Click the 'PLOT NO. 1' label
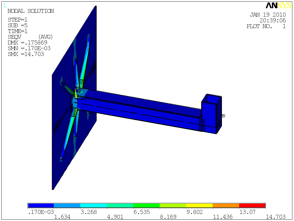Screen dimensions: 294x221 pos(266,26)
